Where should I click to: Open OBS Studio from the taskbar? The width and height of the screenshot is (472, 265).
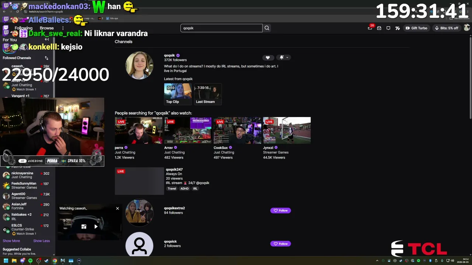(38, 261)
